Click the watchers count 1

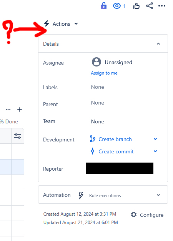click(125, 6)
